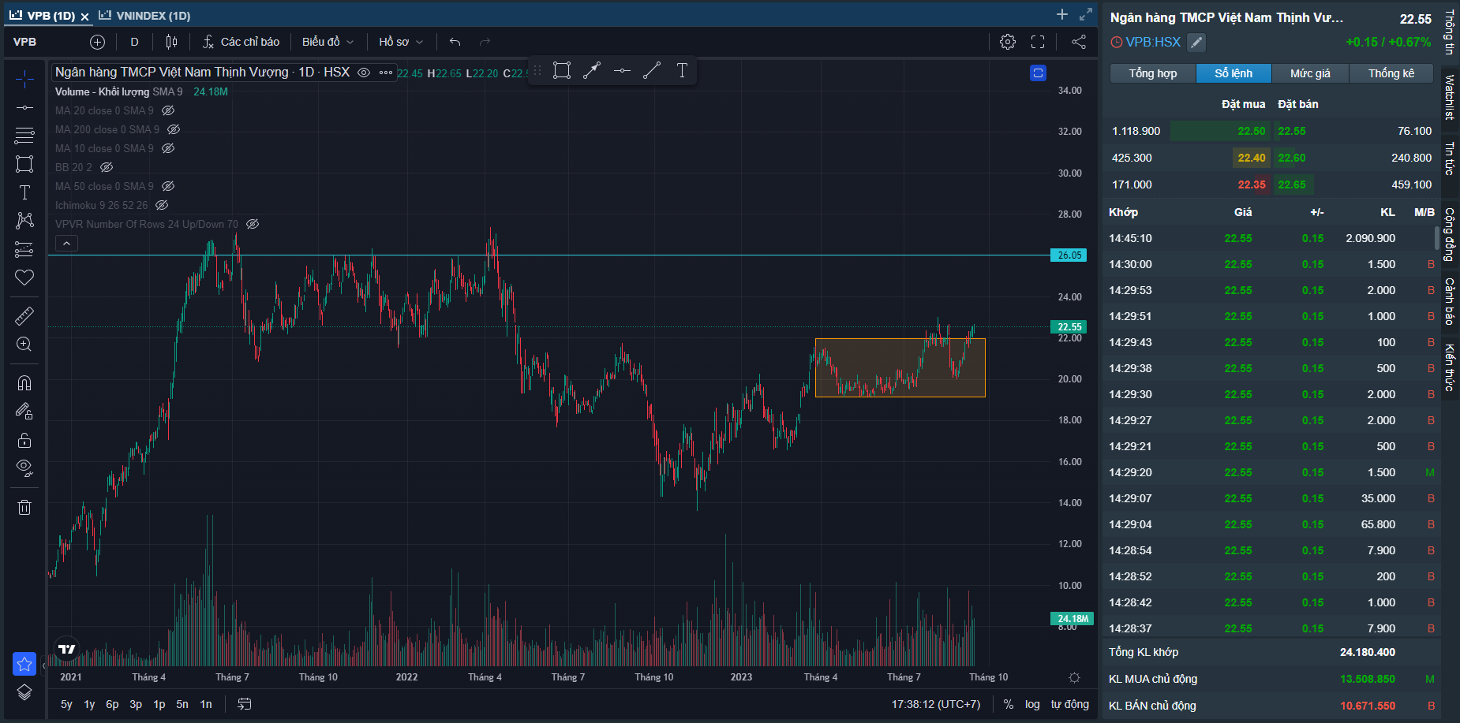This screenshot has height=723, width=1460.
Task: Open more options for main symbol legend
Action: (x=386, y=73)
